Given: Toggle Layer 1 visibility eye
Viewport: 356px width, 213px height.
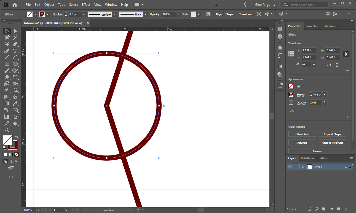Looking at the screenshot, I should [290, 167].
